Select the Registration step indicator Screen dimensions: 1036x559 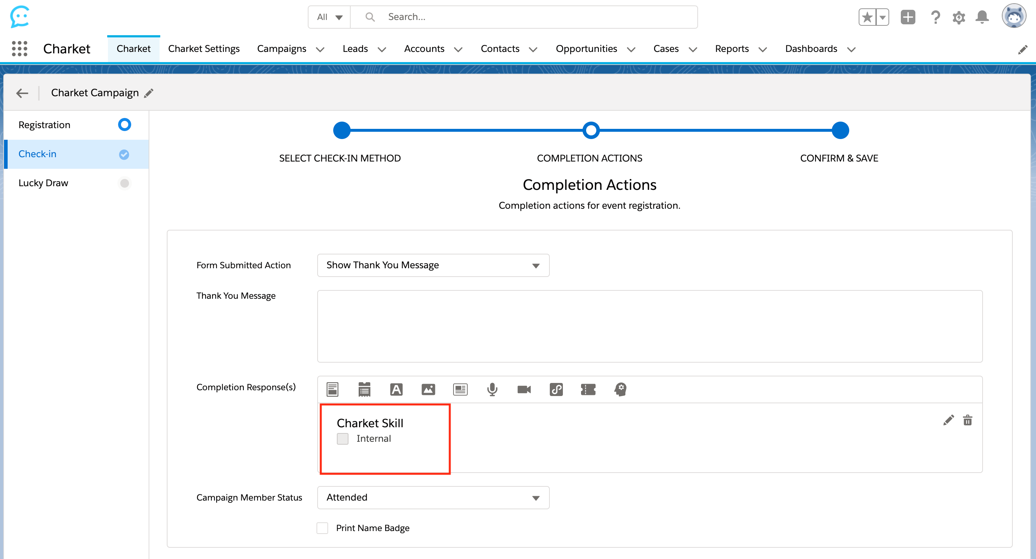pyautogui.click(x=124, y=125)
